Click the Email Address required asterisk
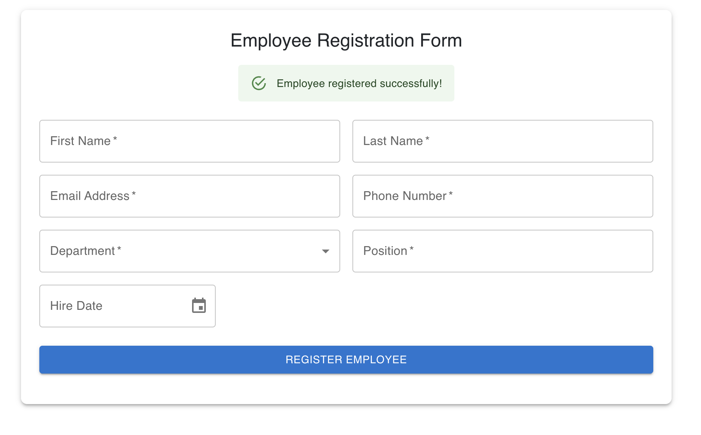701x435 pixels. click(134, 194)
